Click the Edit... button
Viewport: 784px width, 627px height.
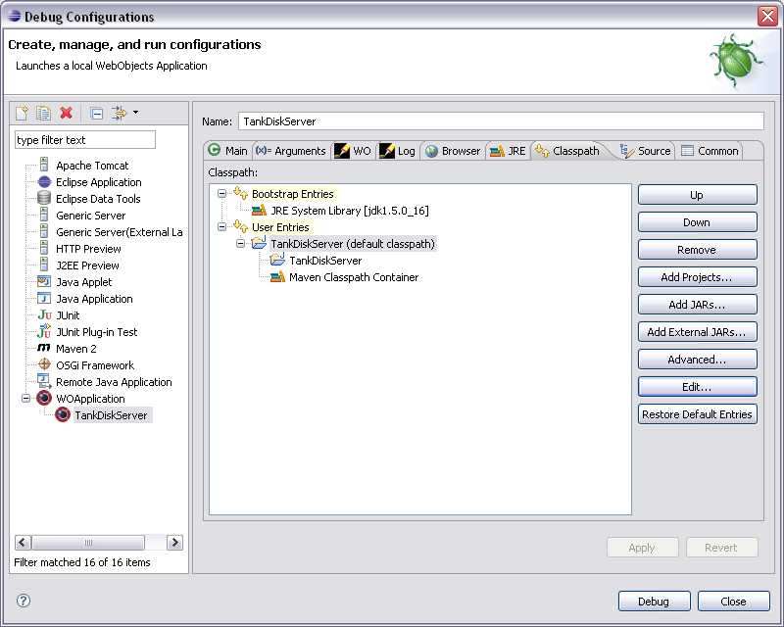point(697,387)
